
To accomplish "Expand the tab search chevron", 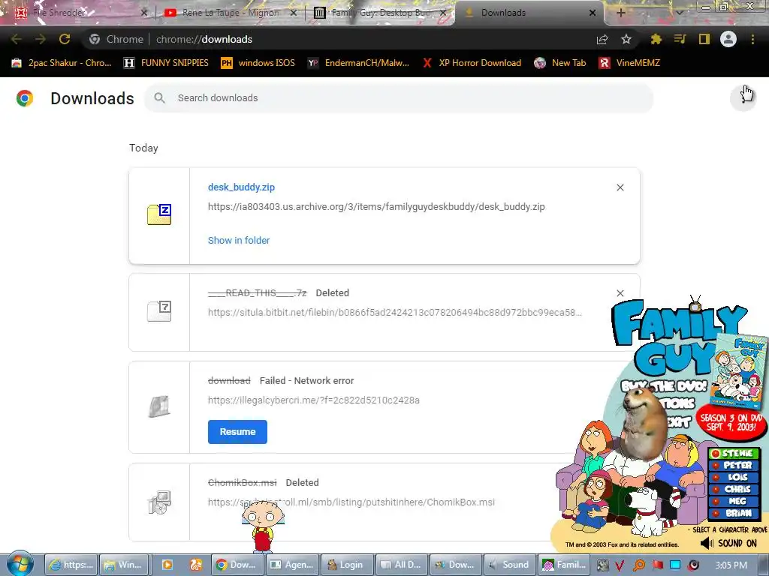I will tap(679, 13).
